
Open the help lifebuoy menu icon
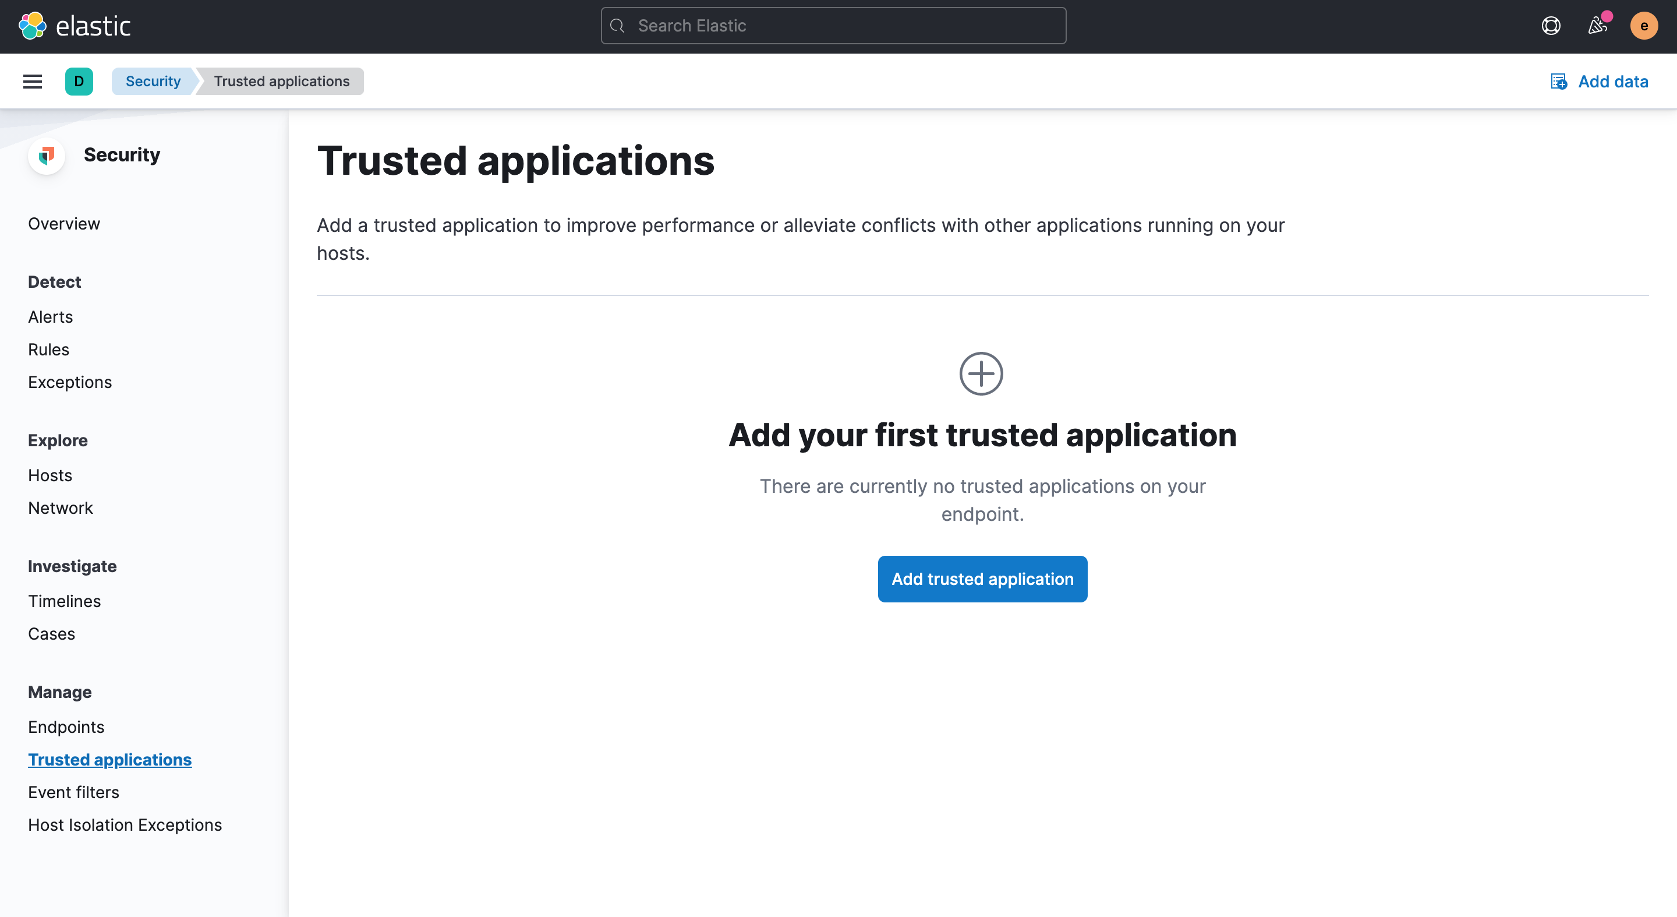pos(1551,26)
